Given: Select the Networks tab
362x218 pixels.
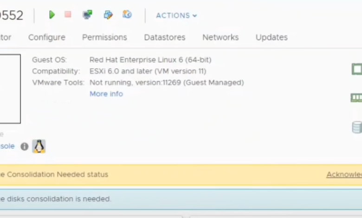Looking at the screenshot, I should tap(220, 37).
